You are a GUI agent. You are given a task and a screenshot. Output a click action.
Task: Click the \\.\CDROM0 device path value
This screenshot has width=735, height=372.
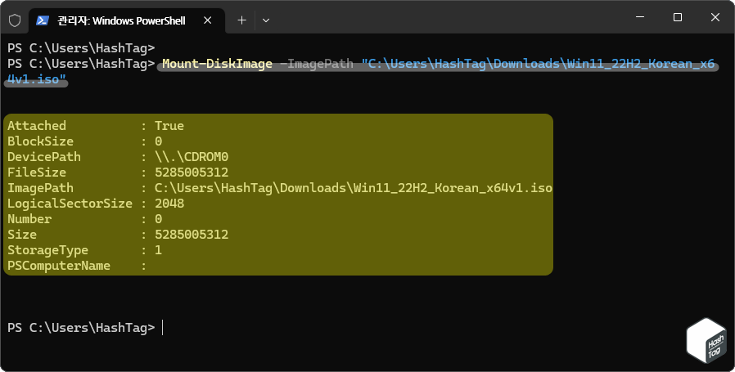(192, 156)
